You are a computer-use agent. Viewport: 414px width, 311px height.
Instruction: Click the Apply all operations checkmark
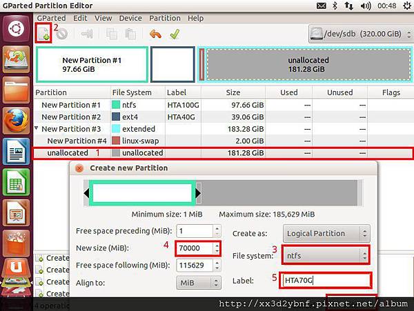(x=175, y=34)
